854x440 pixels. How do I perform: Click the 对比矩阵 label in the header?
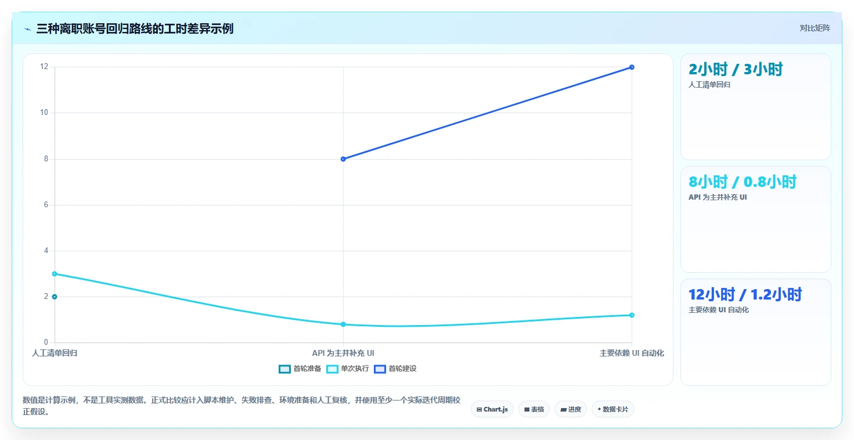tap(815, 28)
